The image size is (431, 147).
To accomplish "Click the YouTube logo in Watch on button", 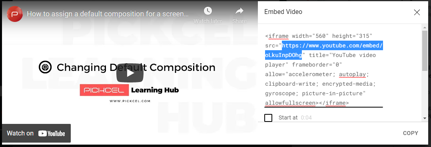I will tap(52, 133).
